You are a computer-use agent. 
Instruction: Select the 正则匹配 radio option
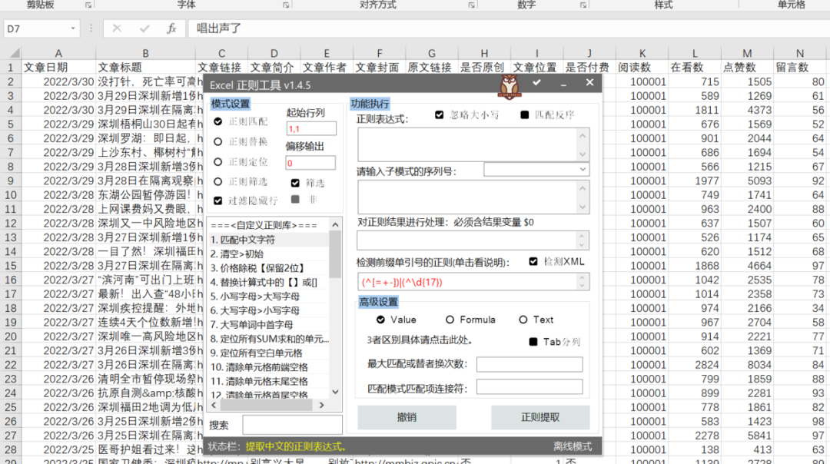(x=218, y=121)
